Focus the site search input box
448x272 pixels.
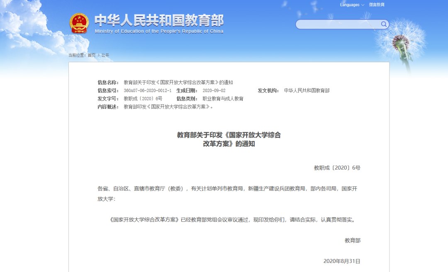pyautogui.click(x=338, y=24)
